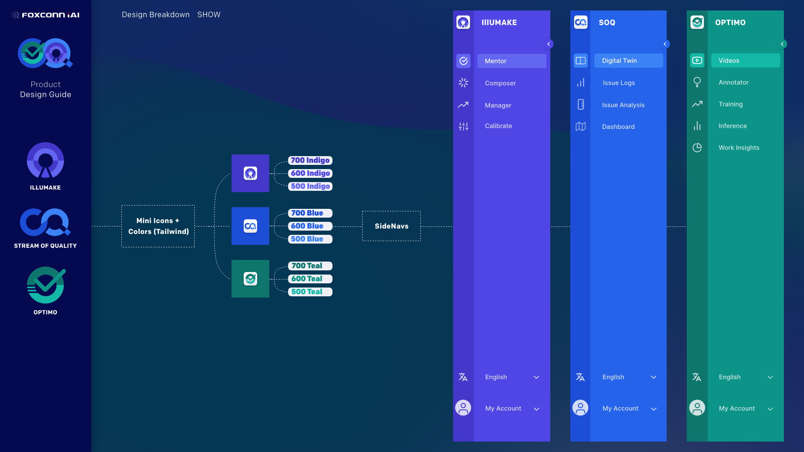This screenshot has width=804, height=452.
Task: Click the translate icon in IllUMAKE sidenav
Action: pos(463,377)
